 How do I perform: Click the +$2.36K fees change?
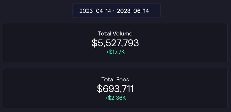click(115, 98)
